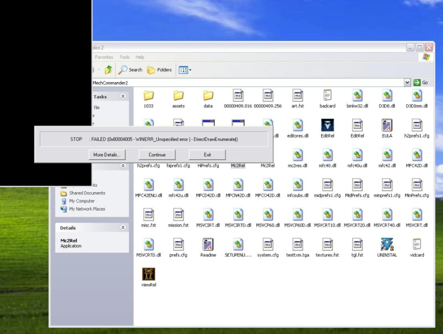Viewport: 443px width, 334px height.
Task: Open the Help menu
Action: pyautogui.click(x=140, y=57)
